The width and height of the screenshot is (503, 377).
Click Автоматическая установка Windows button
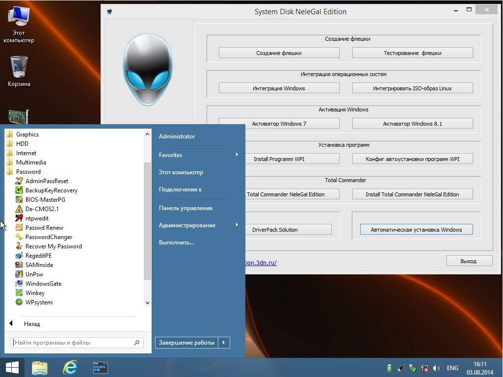click(416, 229)
